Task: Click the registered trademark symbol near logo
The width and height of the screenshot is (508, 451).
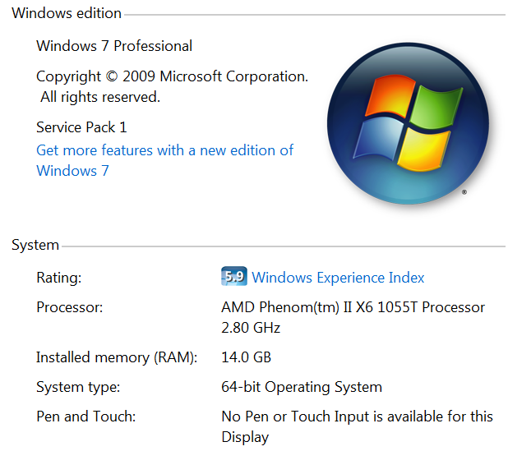Action: pyautogui.click(x=464, y=192)
